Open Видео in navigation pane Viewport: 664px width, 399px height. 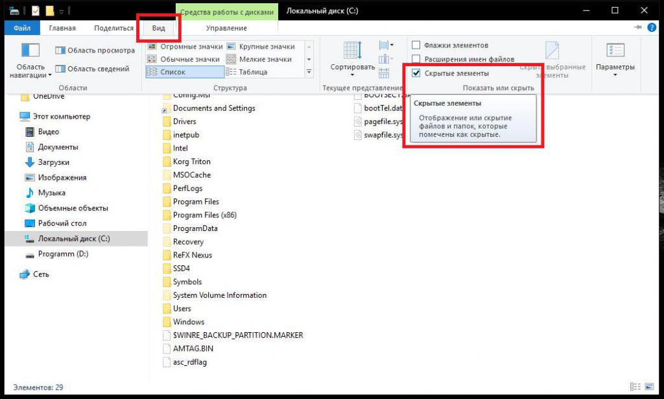tap(42, 132)
